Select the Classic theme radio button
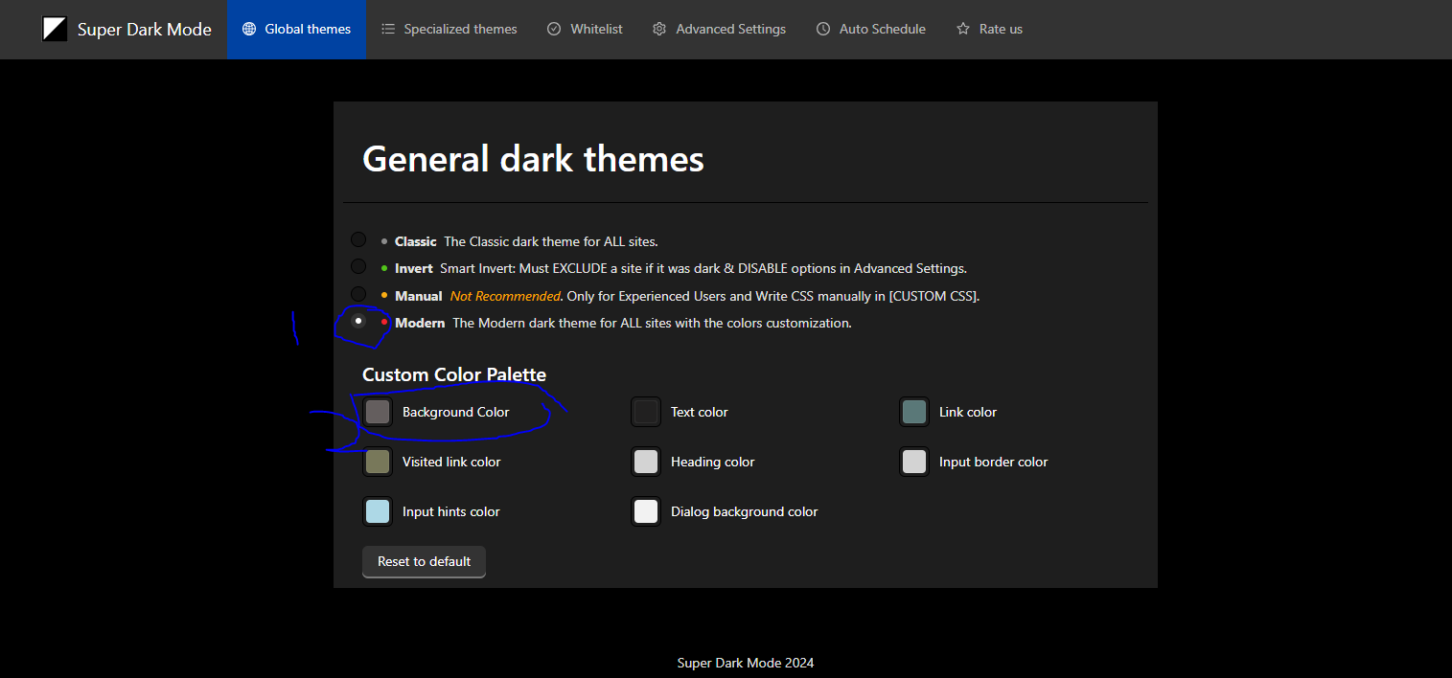 point(358,239)
